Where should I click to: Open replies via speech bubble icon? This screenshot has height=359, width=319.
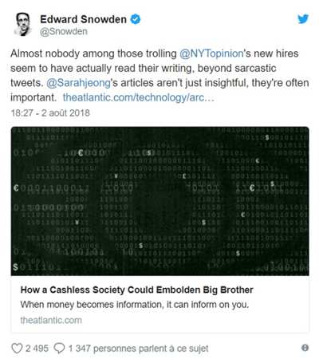pos(59,348)
